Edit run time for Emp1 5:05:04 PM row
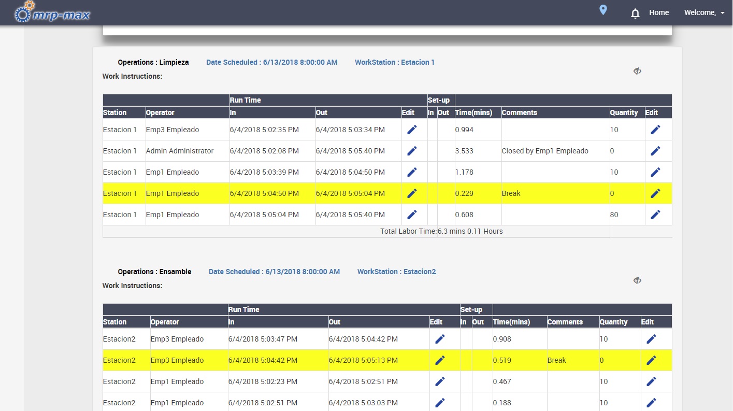 [412, 215]
